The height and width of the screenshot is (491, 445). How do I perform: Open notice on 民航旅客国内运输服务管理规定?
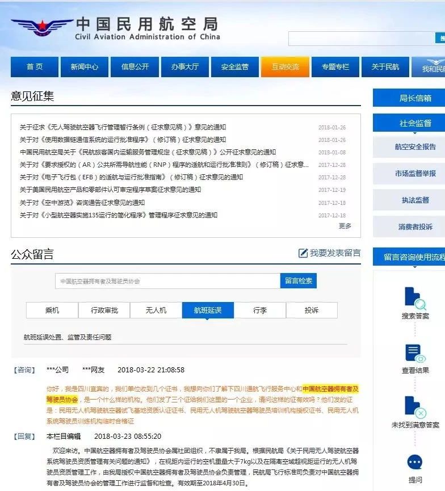tap(148, 152)
